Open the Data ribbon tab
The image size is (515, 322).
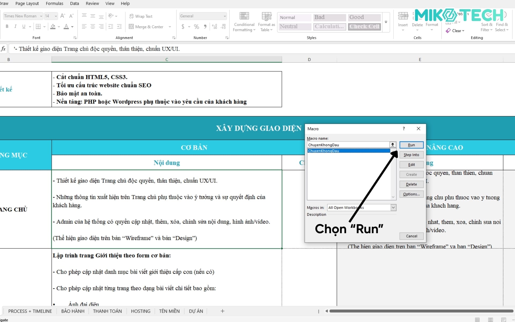(74, 3)
